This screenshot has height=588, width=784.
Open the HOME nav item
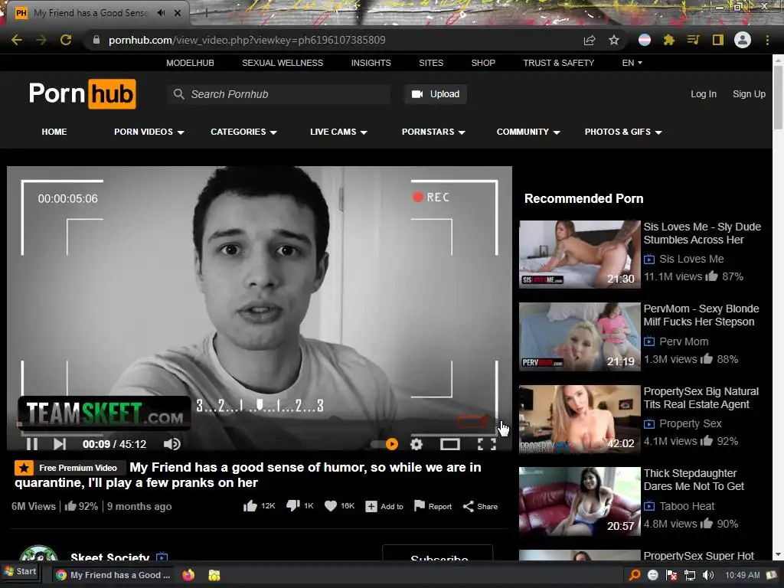[54, 132]
